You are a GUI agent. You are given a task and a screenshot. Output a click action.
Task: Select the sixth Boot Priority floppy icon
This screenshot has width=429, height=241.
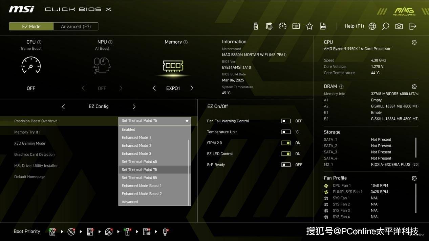pos(147,232)
